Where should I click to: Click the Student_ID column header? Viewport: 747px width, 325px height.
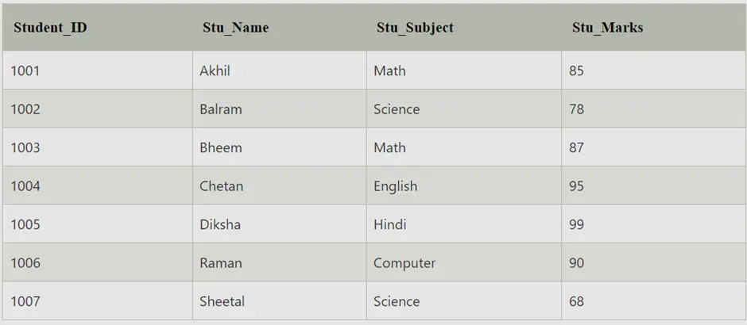[x=97, y=28]
